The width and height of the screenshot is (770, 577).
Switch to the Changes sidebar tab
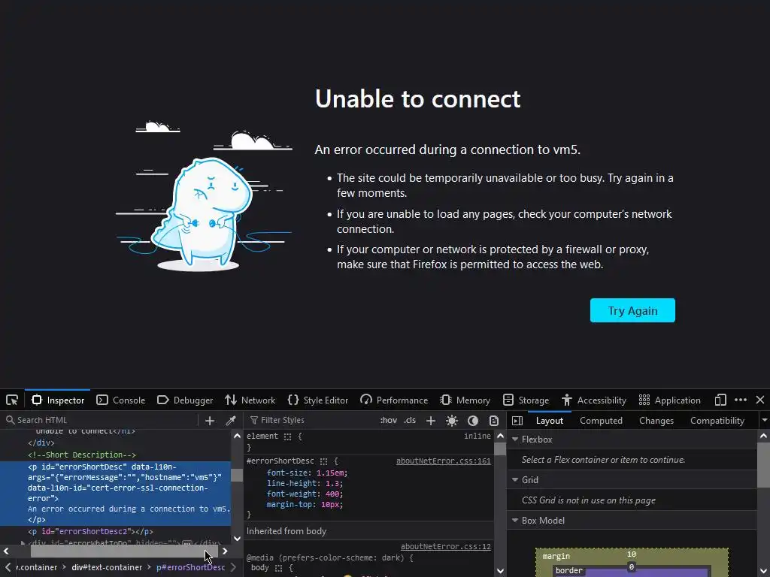656,421
